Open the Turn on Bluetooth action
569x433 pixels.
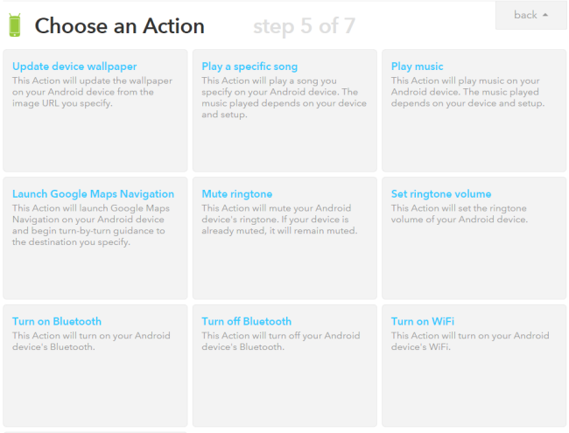coord(57,322)
